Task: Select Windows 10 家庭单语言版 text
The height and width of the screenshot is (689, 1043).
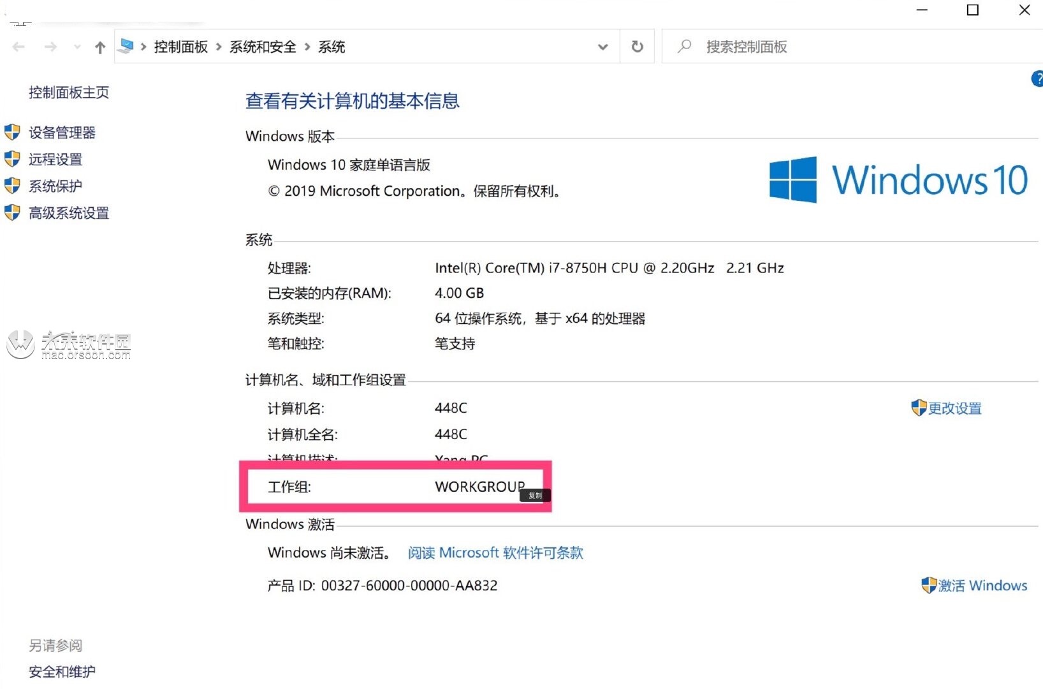Action: [349, 165]
